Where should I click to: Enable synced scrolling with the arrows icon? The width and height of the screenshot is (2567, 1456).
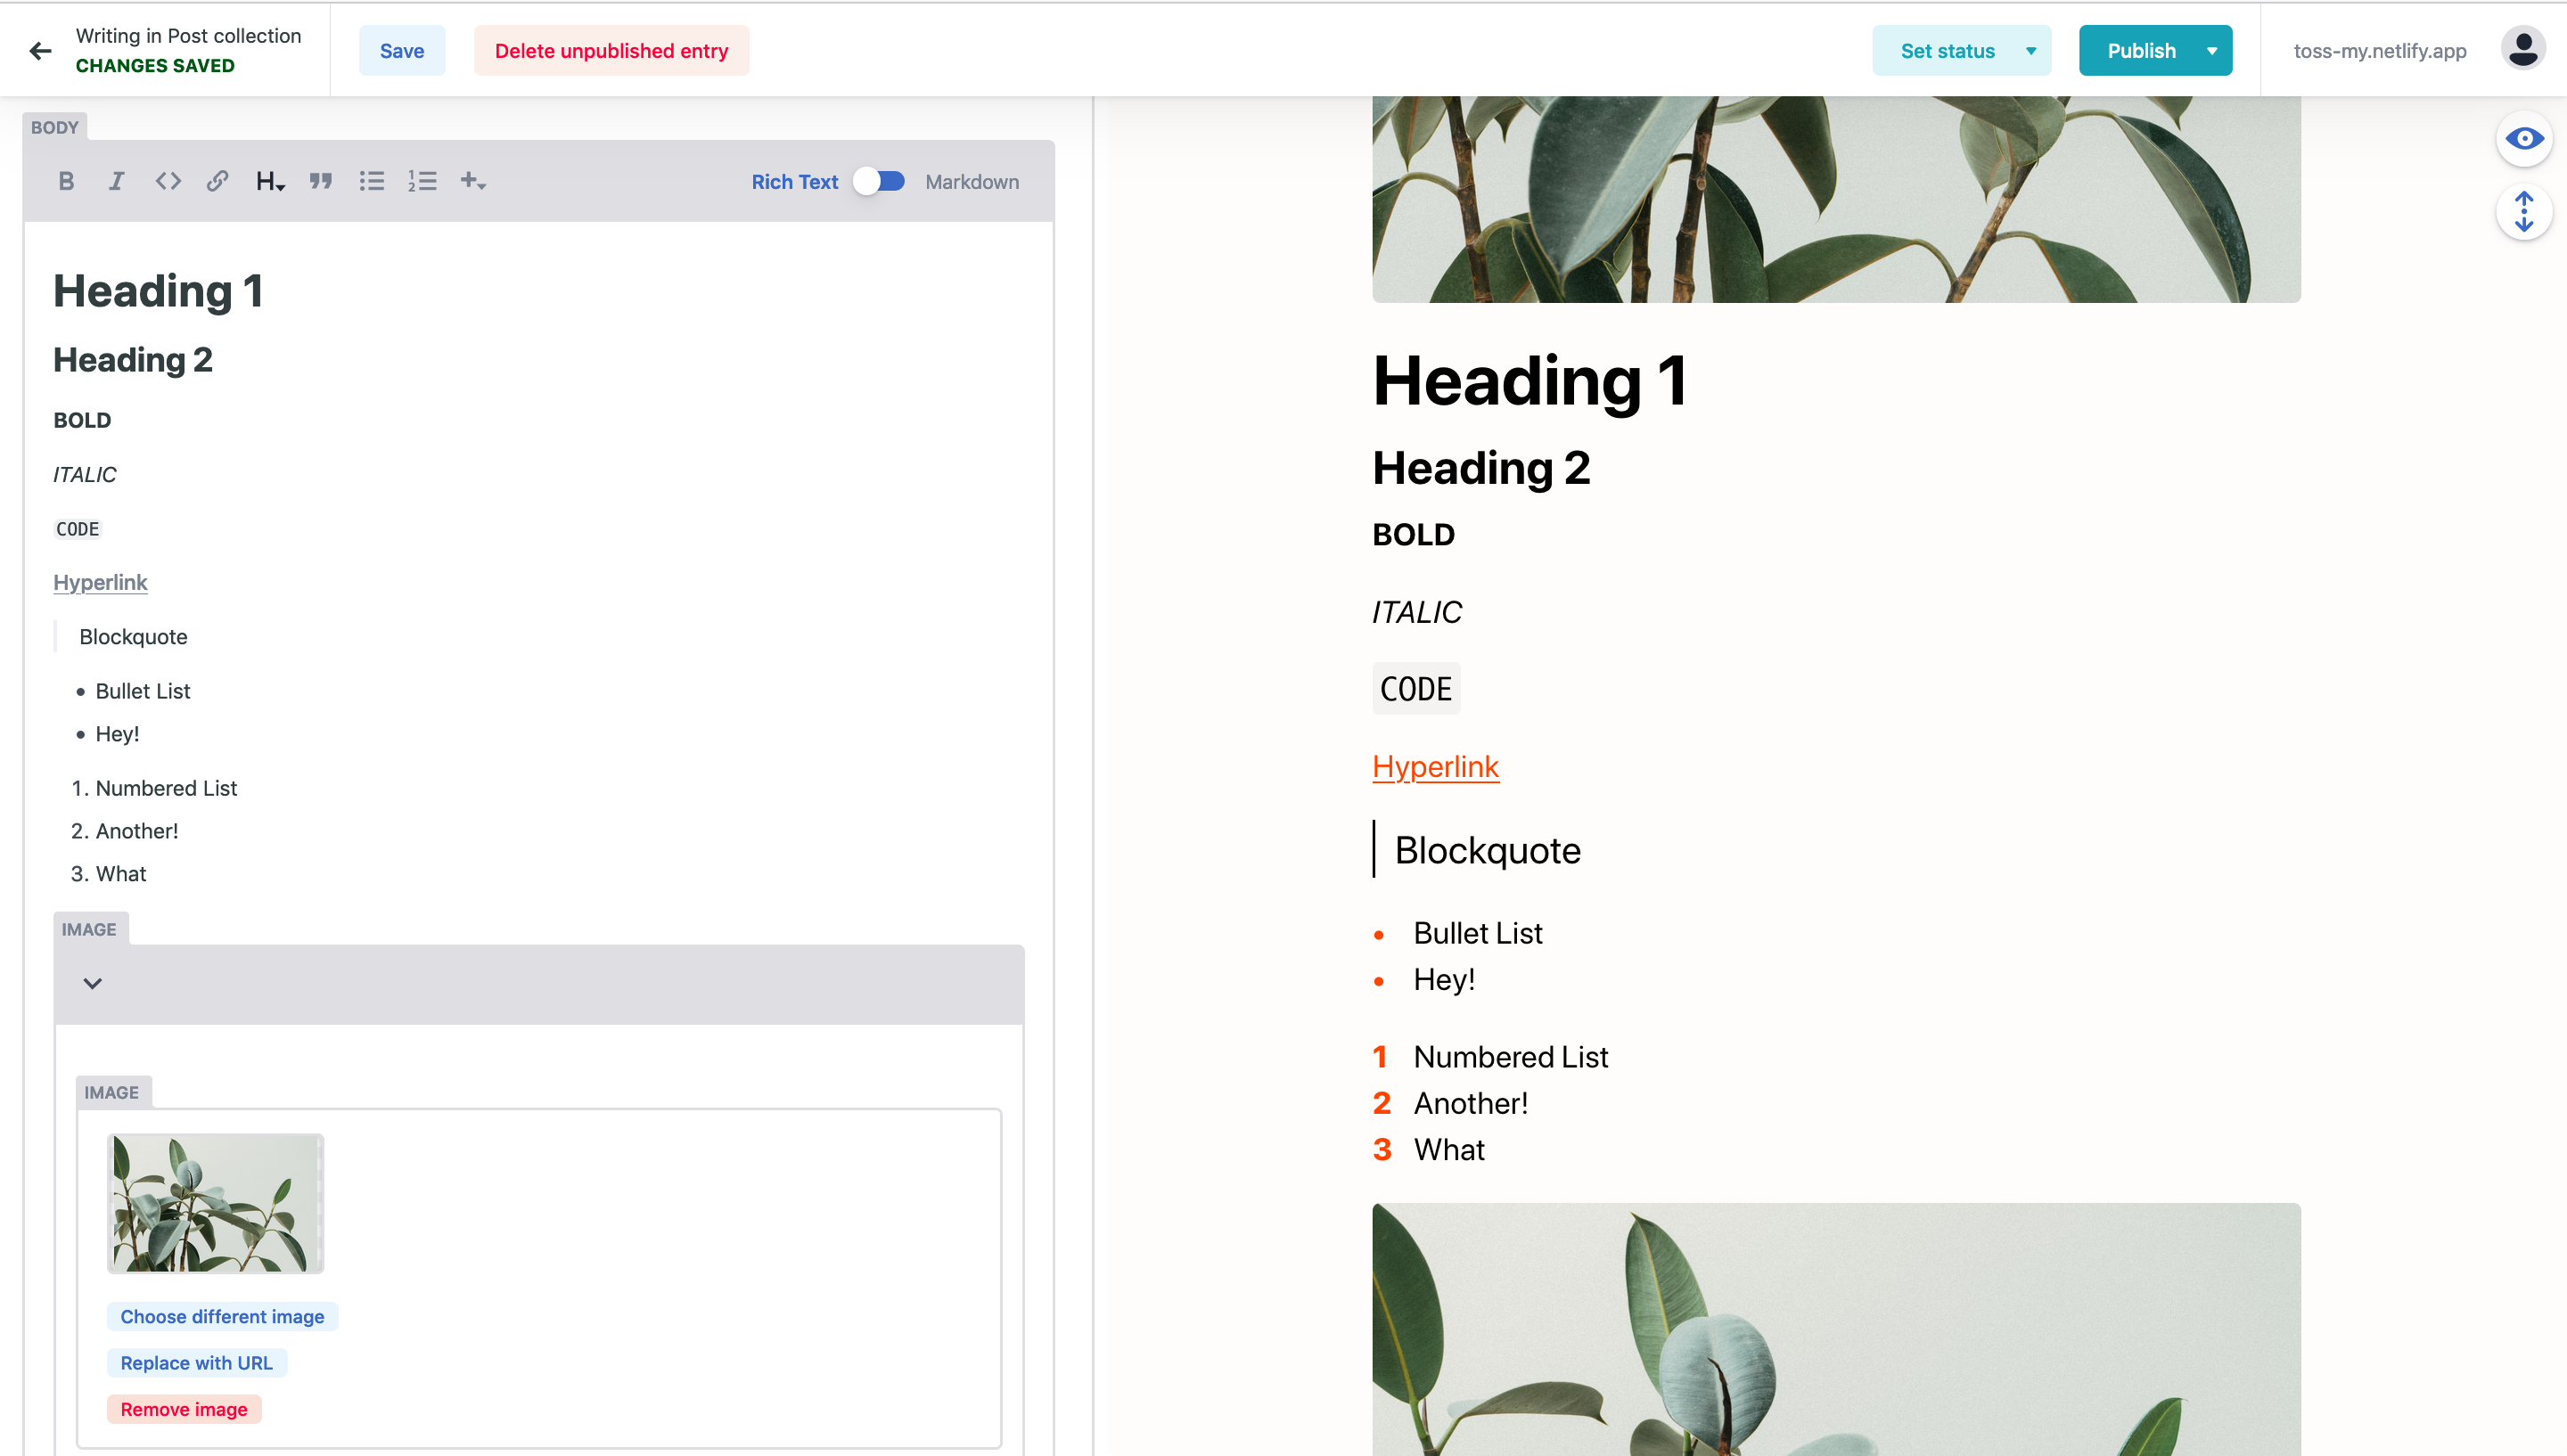click(2524, 212)
